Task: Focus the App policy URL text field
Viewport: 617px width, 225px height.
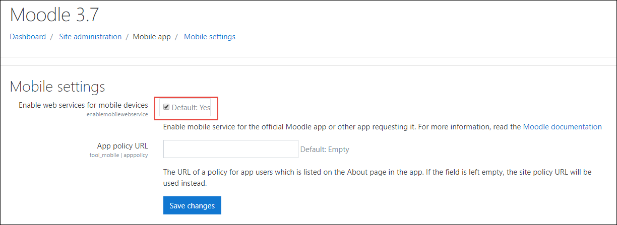Action: (x=231, y=149)
